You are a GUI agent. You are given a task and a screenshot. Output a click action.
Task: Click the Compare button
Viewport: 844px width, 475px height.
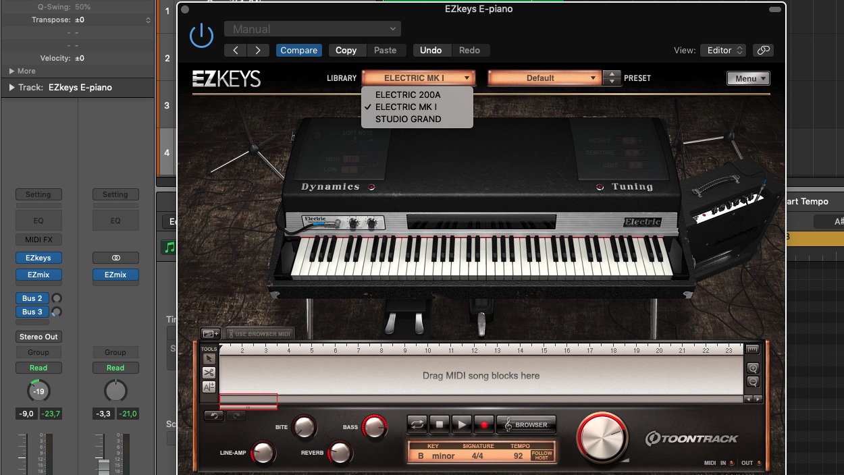[298, 50]
